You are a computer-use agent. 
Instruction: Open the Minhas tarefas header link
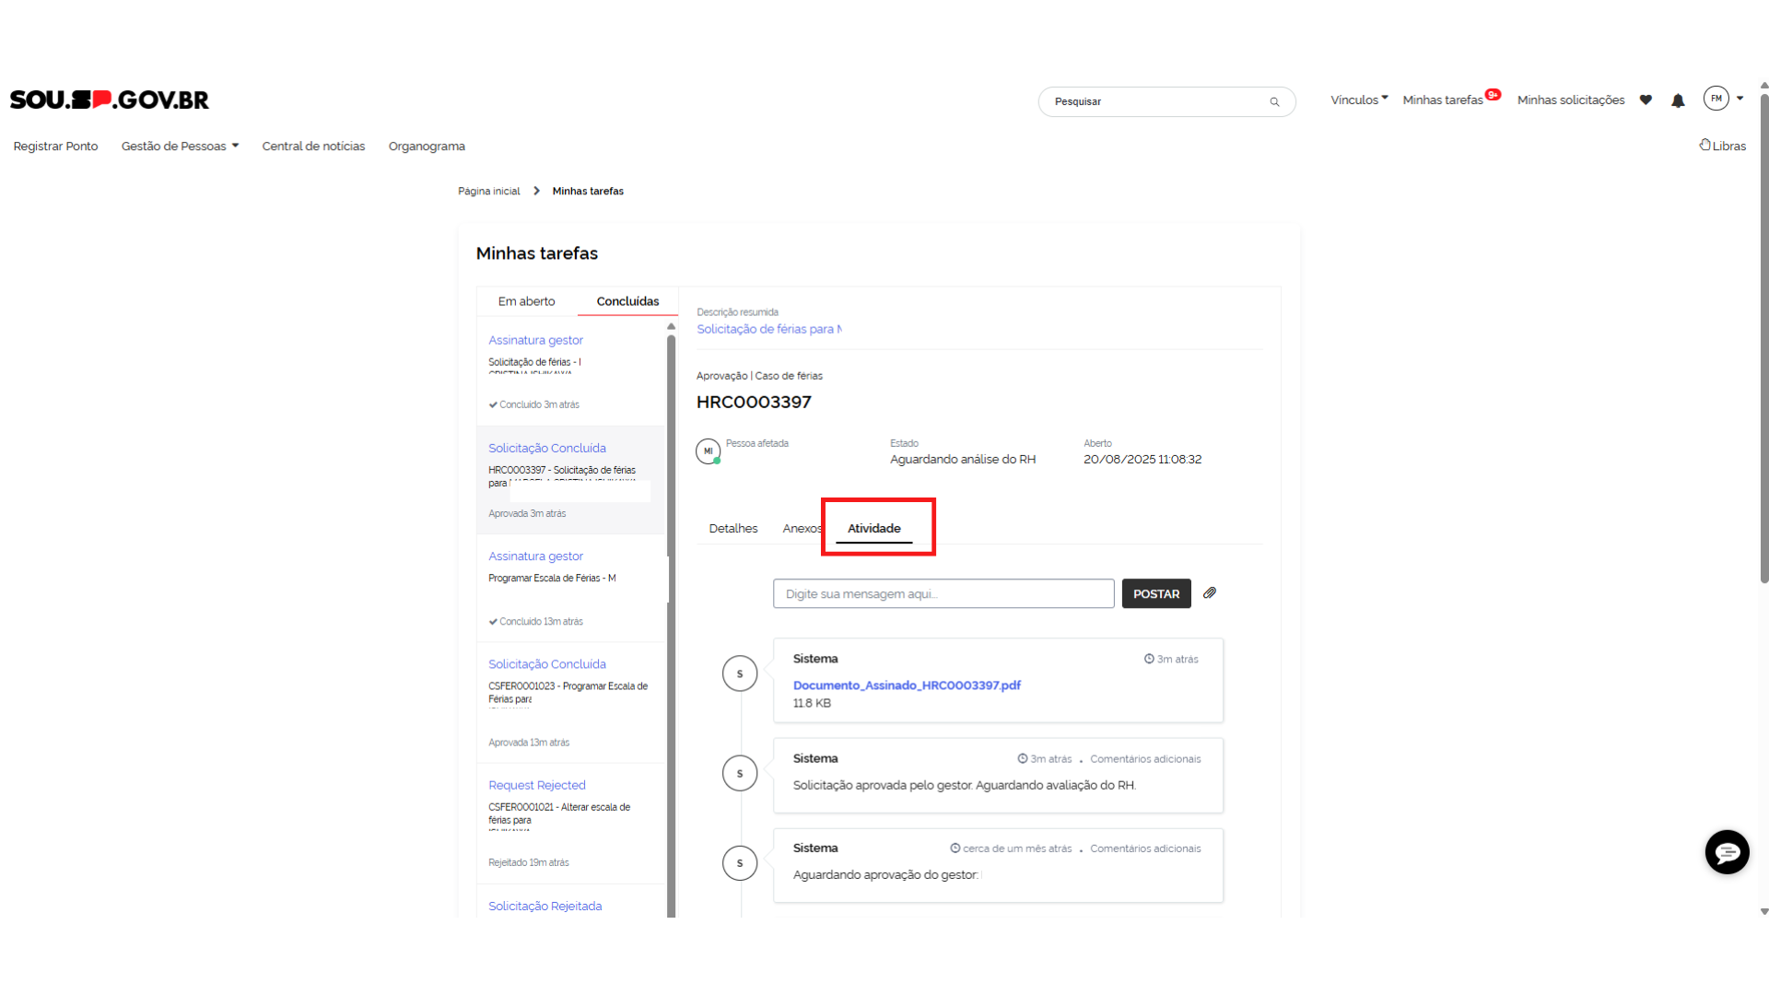coord(1442,100)
